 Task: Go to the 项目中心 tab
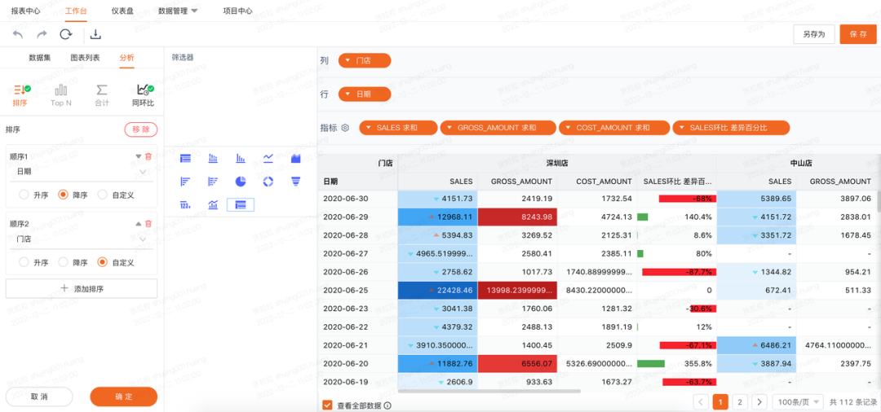pyautogui.click(x=237, y=11)
